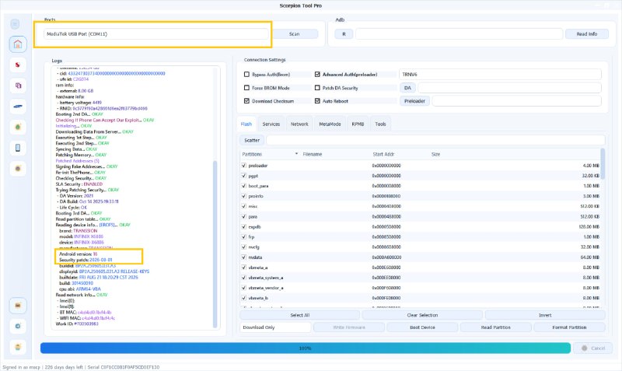Uncheck the nvdata partition checkbox

(x=243, y=257)
